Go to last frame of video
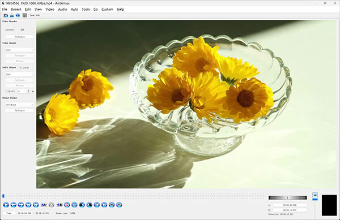Viewport: 340px width, 220px height. (104, 205)
